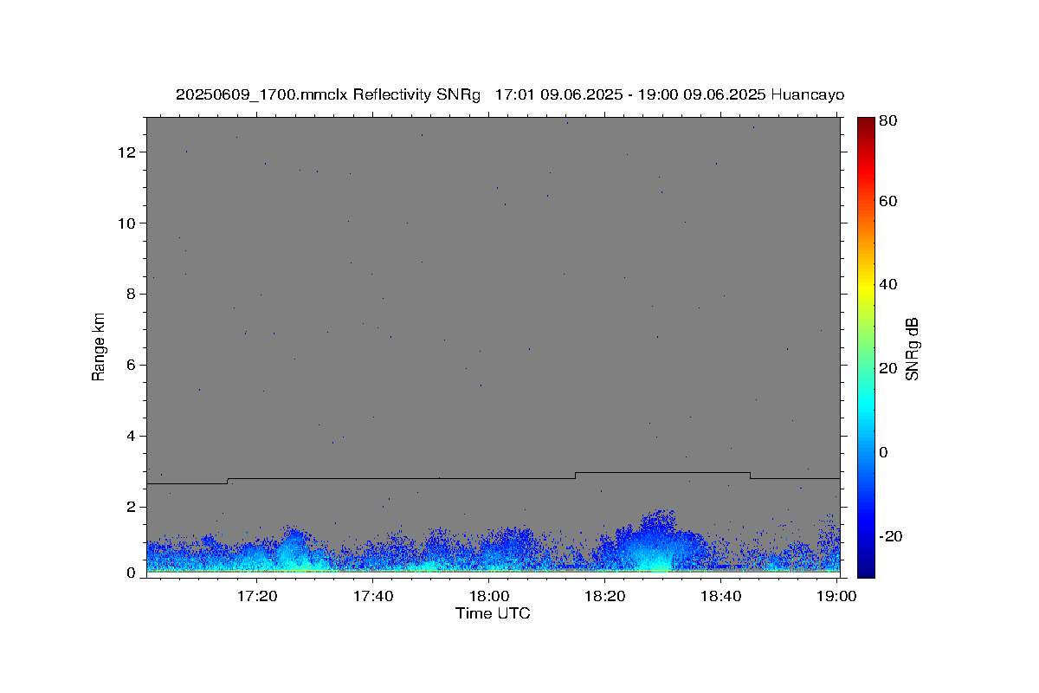Click the dark red top of colorbar

pos(866,124)
